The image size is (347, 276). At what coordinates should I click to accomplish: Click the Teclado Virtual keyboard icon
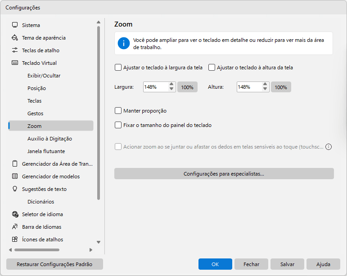pyautogui.click(x=15, y=63)
